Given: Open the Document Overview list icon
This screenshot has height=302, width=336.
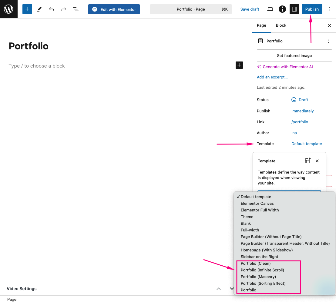Looking at the screenshot, I should pyautogui.click(x=76, y=9).
